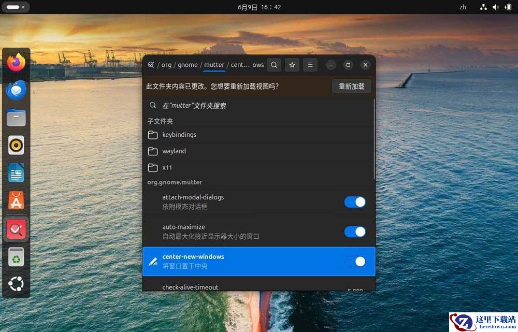Screen dimensions: 518x332
Task: Click description 自动最大化接近显示器大小的窗口
Action: [x=211, y=237]
